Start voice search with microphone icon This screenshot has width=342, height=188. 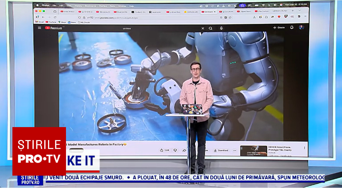pos(221,28)
